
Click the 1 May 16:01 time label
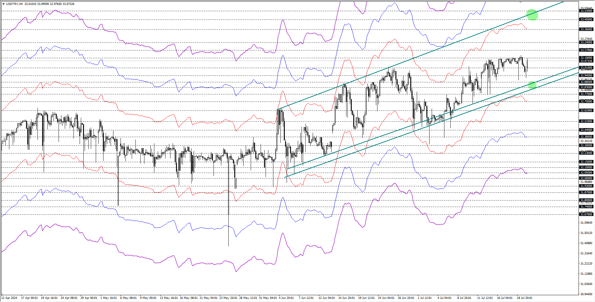pos(109,298)
